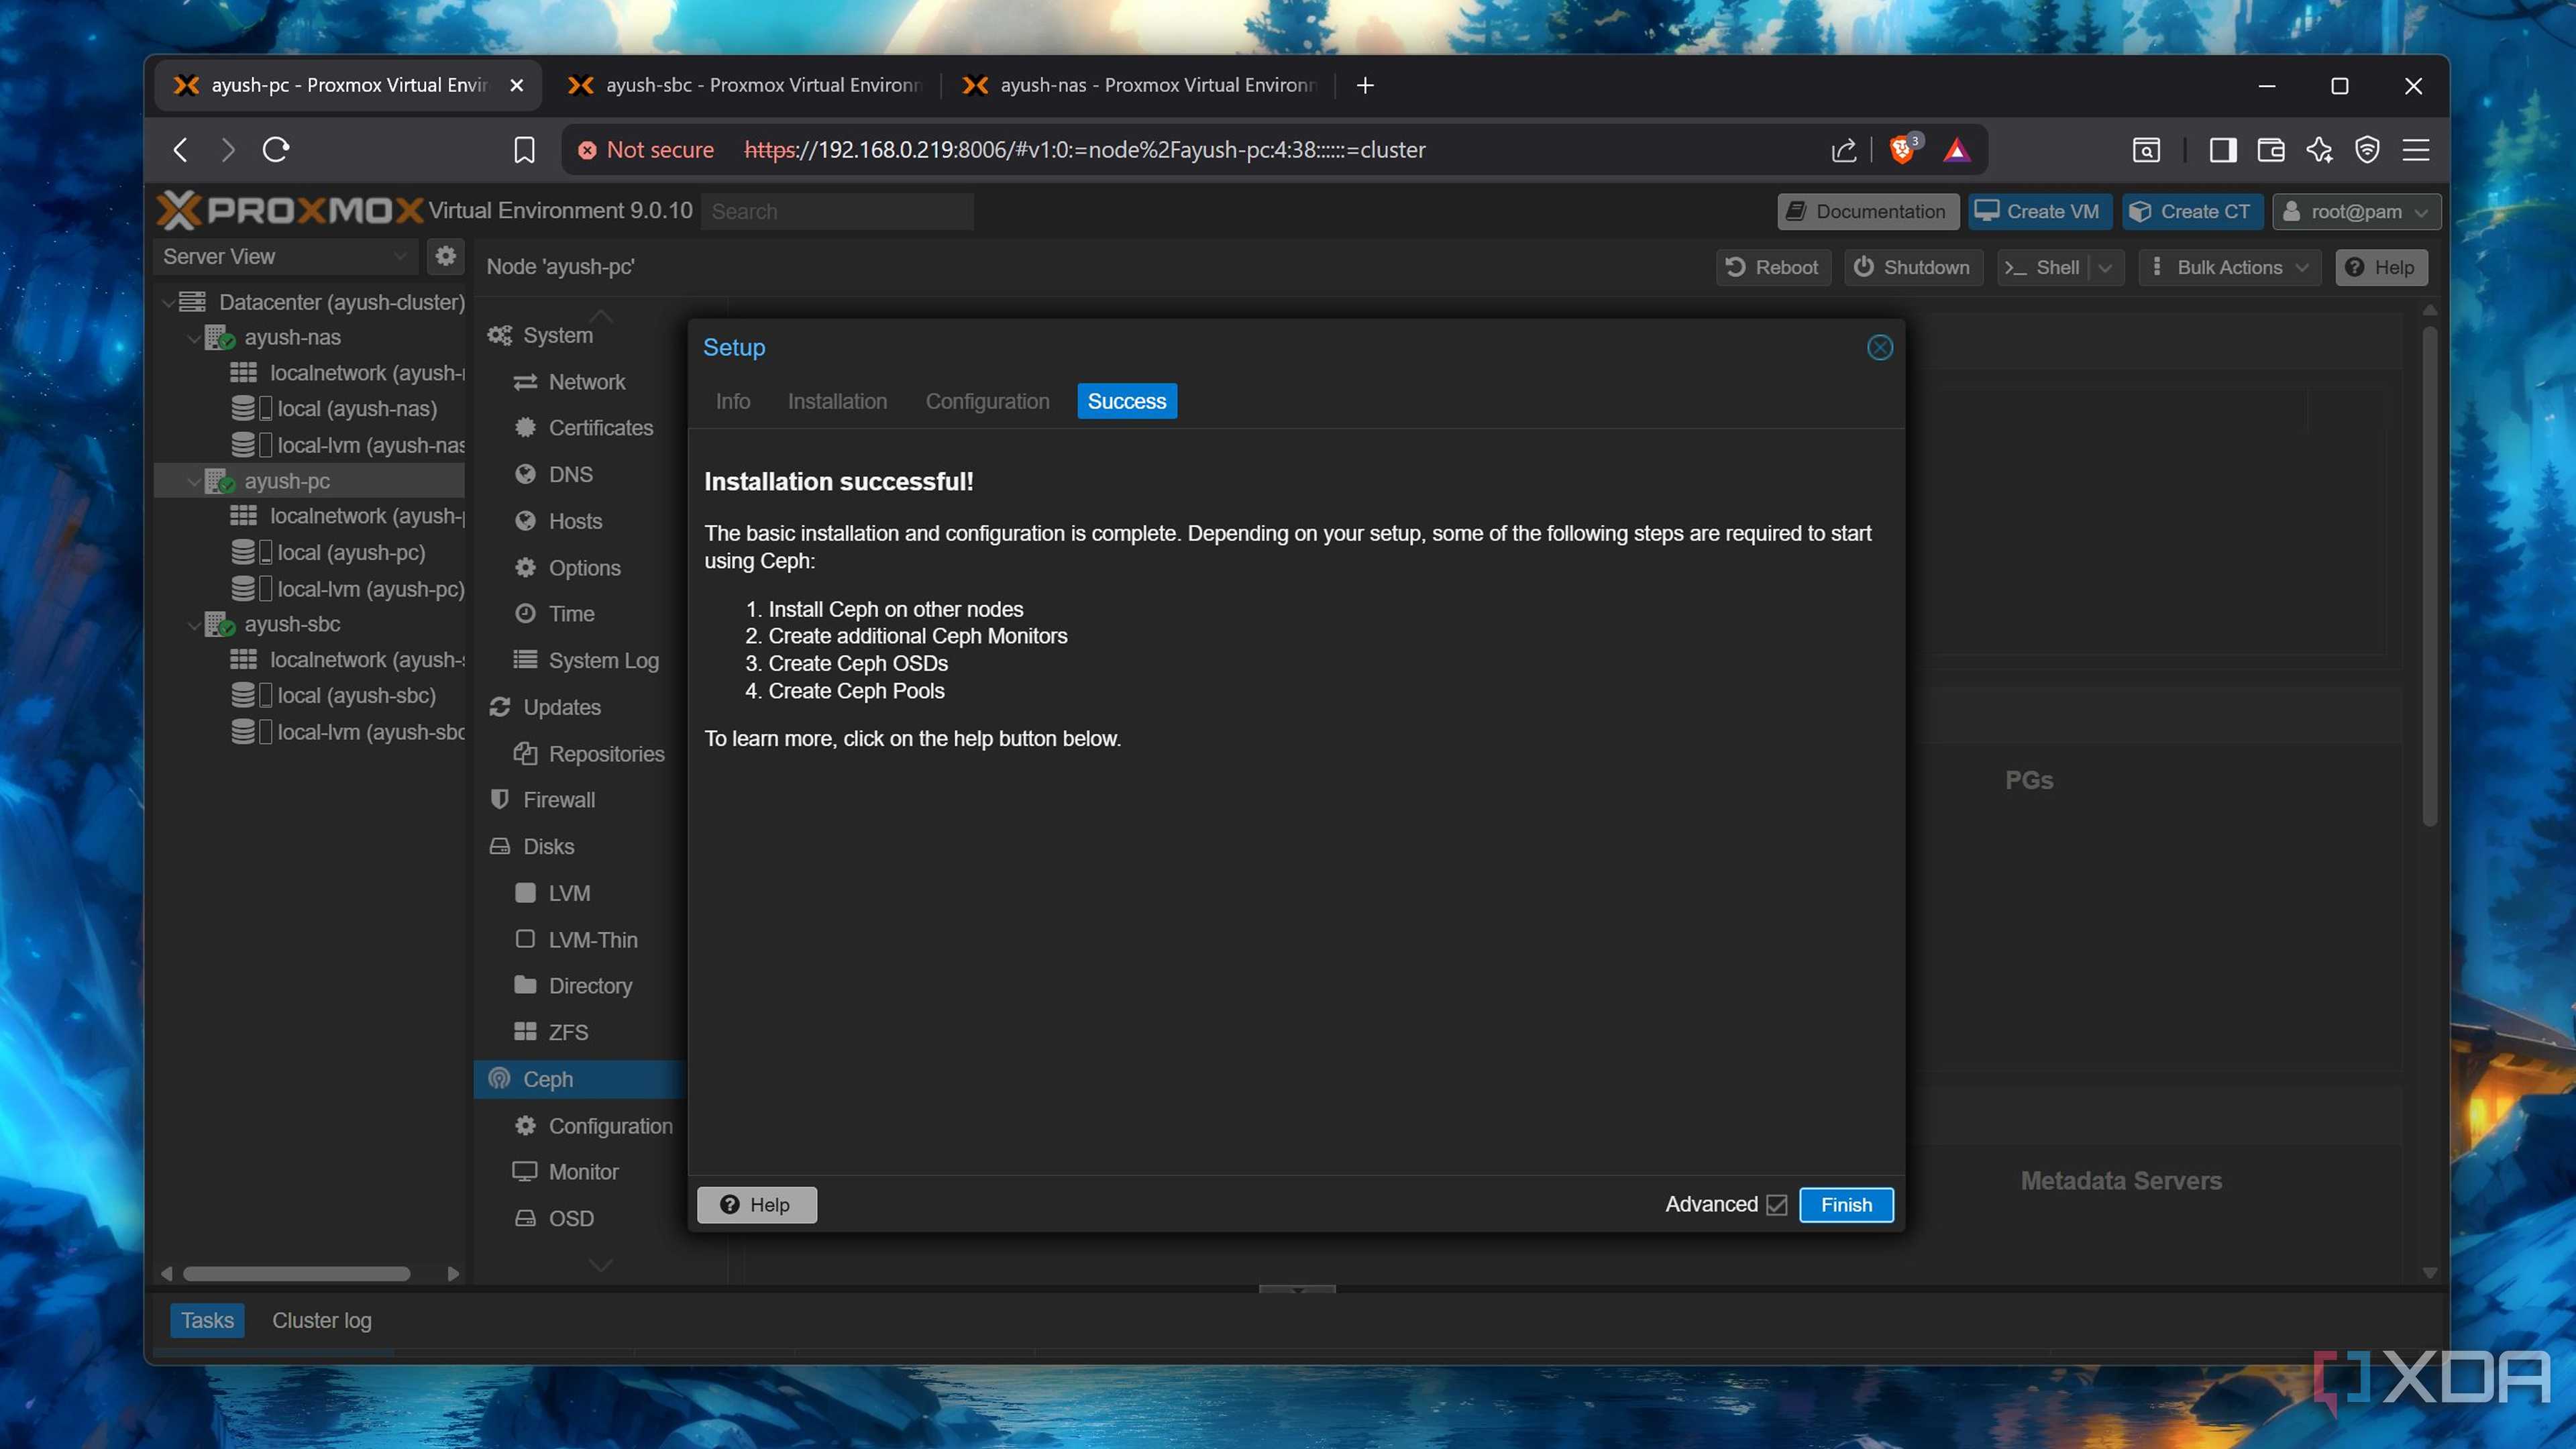Close the Setup dialog with X icon
2576x1449 pixels.
tap(1879, 347)
